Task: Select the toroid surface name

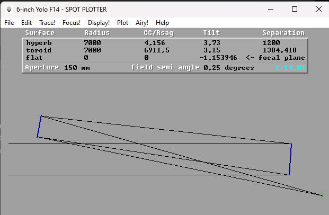Action: pos(39,50)
